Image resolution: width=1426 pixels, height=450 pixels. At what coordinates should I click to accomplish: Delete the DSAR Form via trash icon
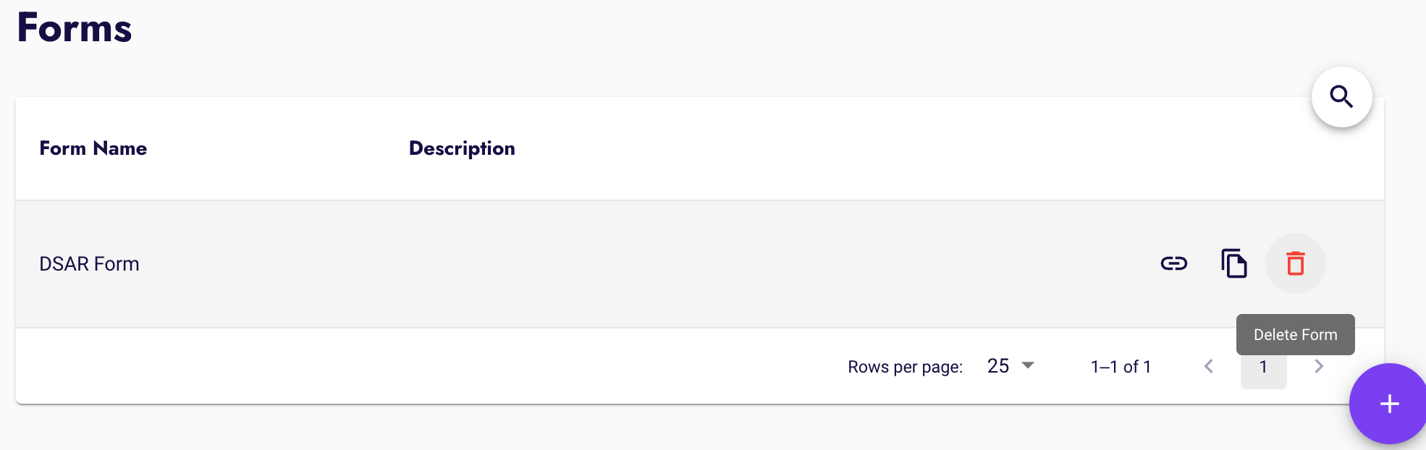point(1295,263)
